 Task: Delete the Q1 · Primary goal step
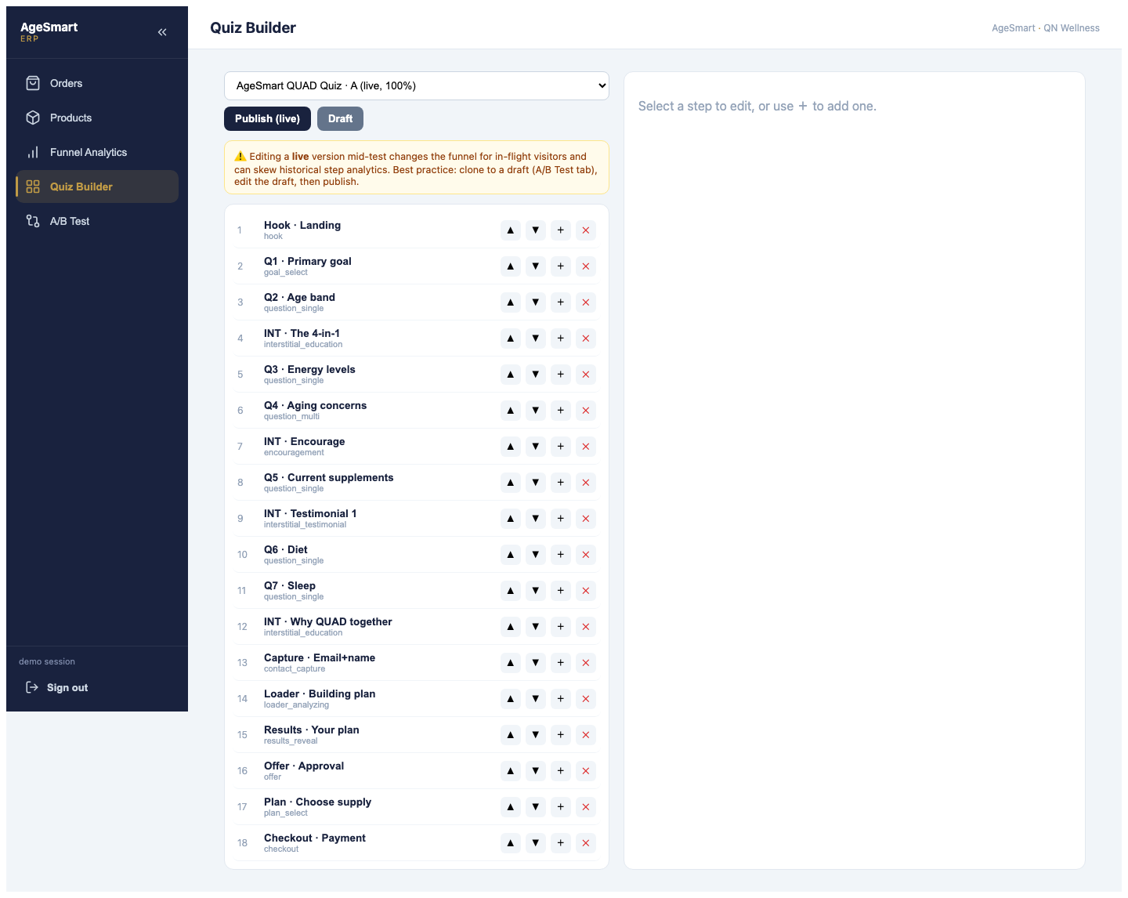586,266
